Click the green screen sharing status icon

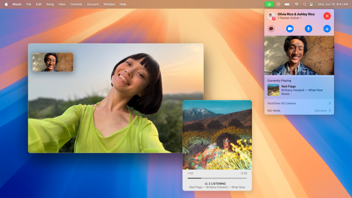point(269,4)
